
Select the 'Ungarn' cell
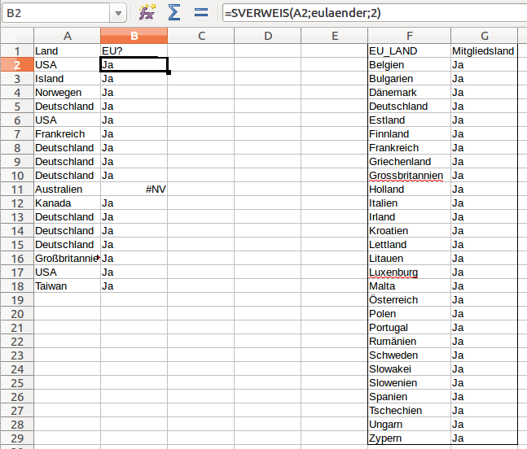click(x=410, y=424)
